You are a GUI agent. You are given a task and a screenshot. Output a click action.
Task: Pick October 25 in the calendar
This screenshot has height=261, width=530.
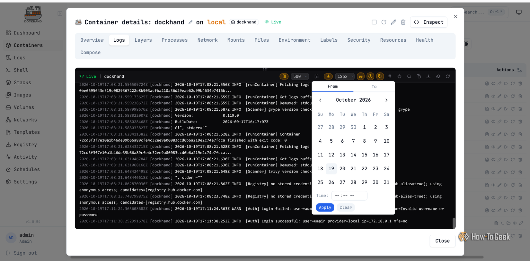coord(320,182)
